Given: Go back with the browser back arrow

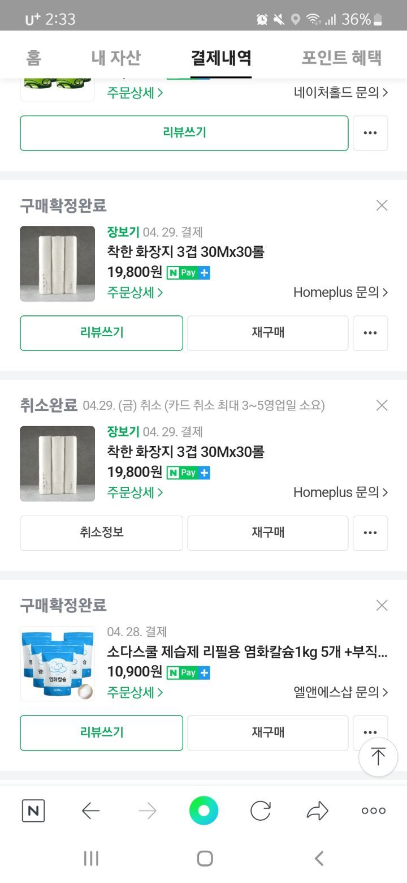Looking at the screenshot, I should (90, 811).
